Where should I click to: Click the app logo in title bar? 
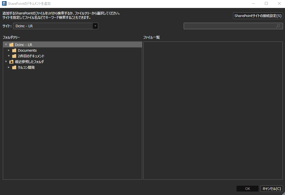click(4, 3)
